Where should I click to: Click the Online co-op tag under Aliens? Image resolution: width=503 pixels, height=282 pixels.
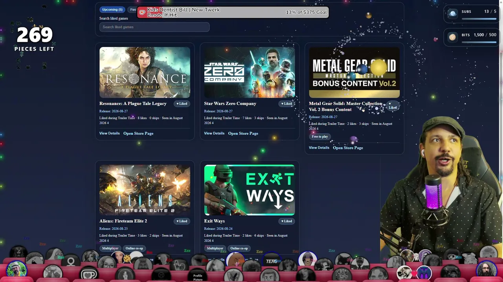click(134, 248)
